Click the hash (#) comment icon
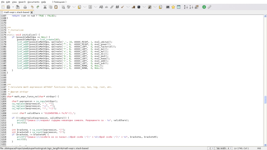This screenshot has height=150, width=267. [117, 7]
